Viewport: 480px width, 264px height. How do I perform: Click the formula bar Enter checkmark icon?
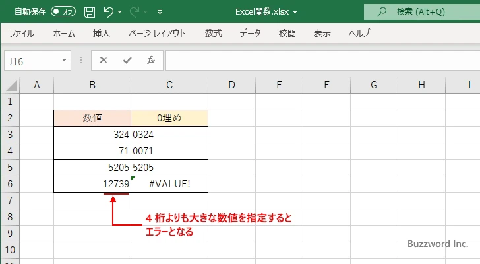pyautogui.click(x=127, y=60)
